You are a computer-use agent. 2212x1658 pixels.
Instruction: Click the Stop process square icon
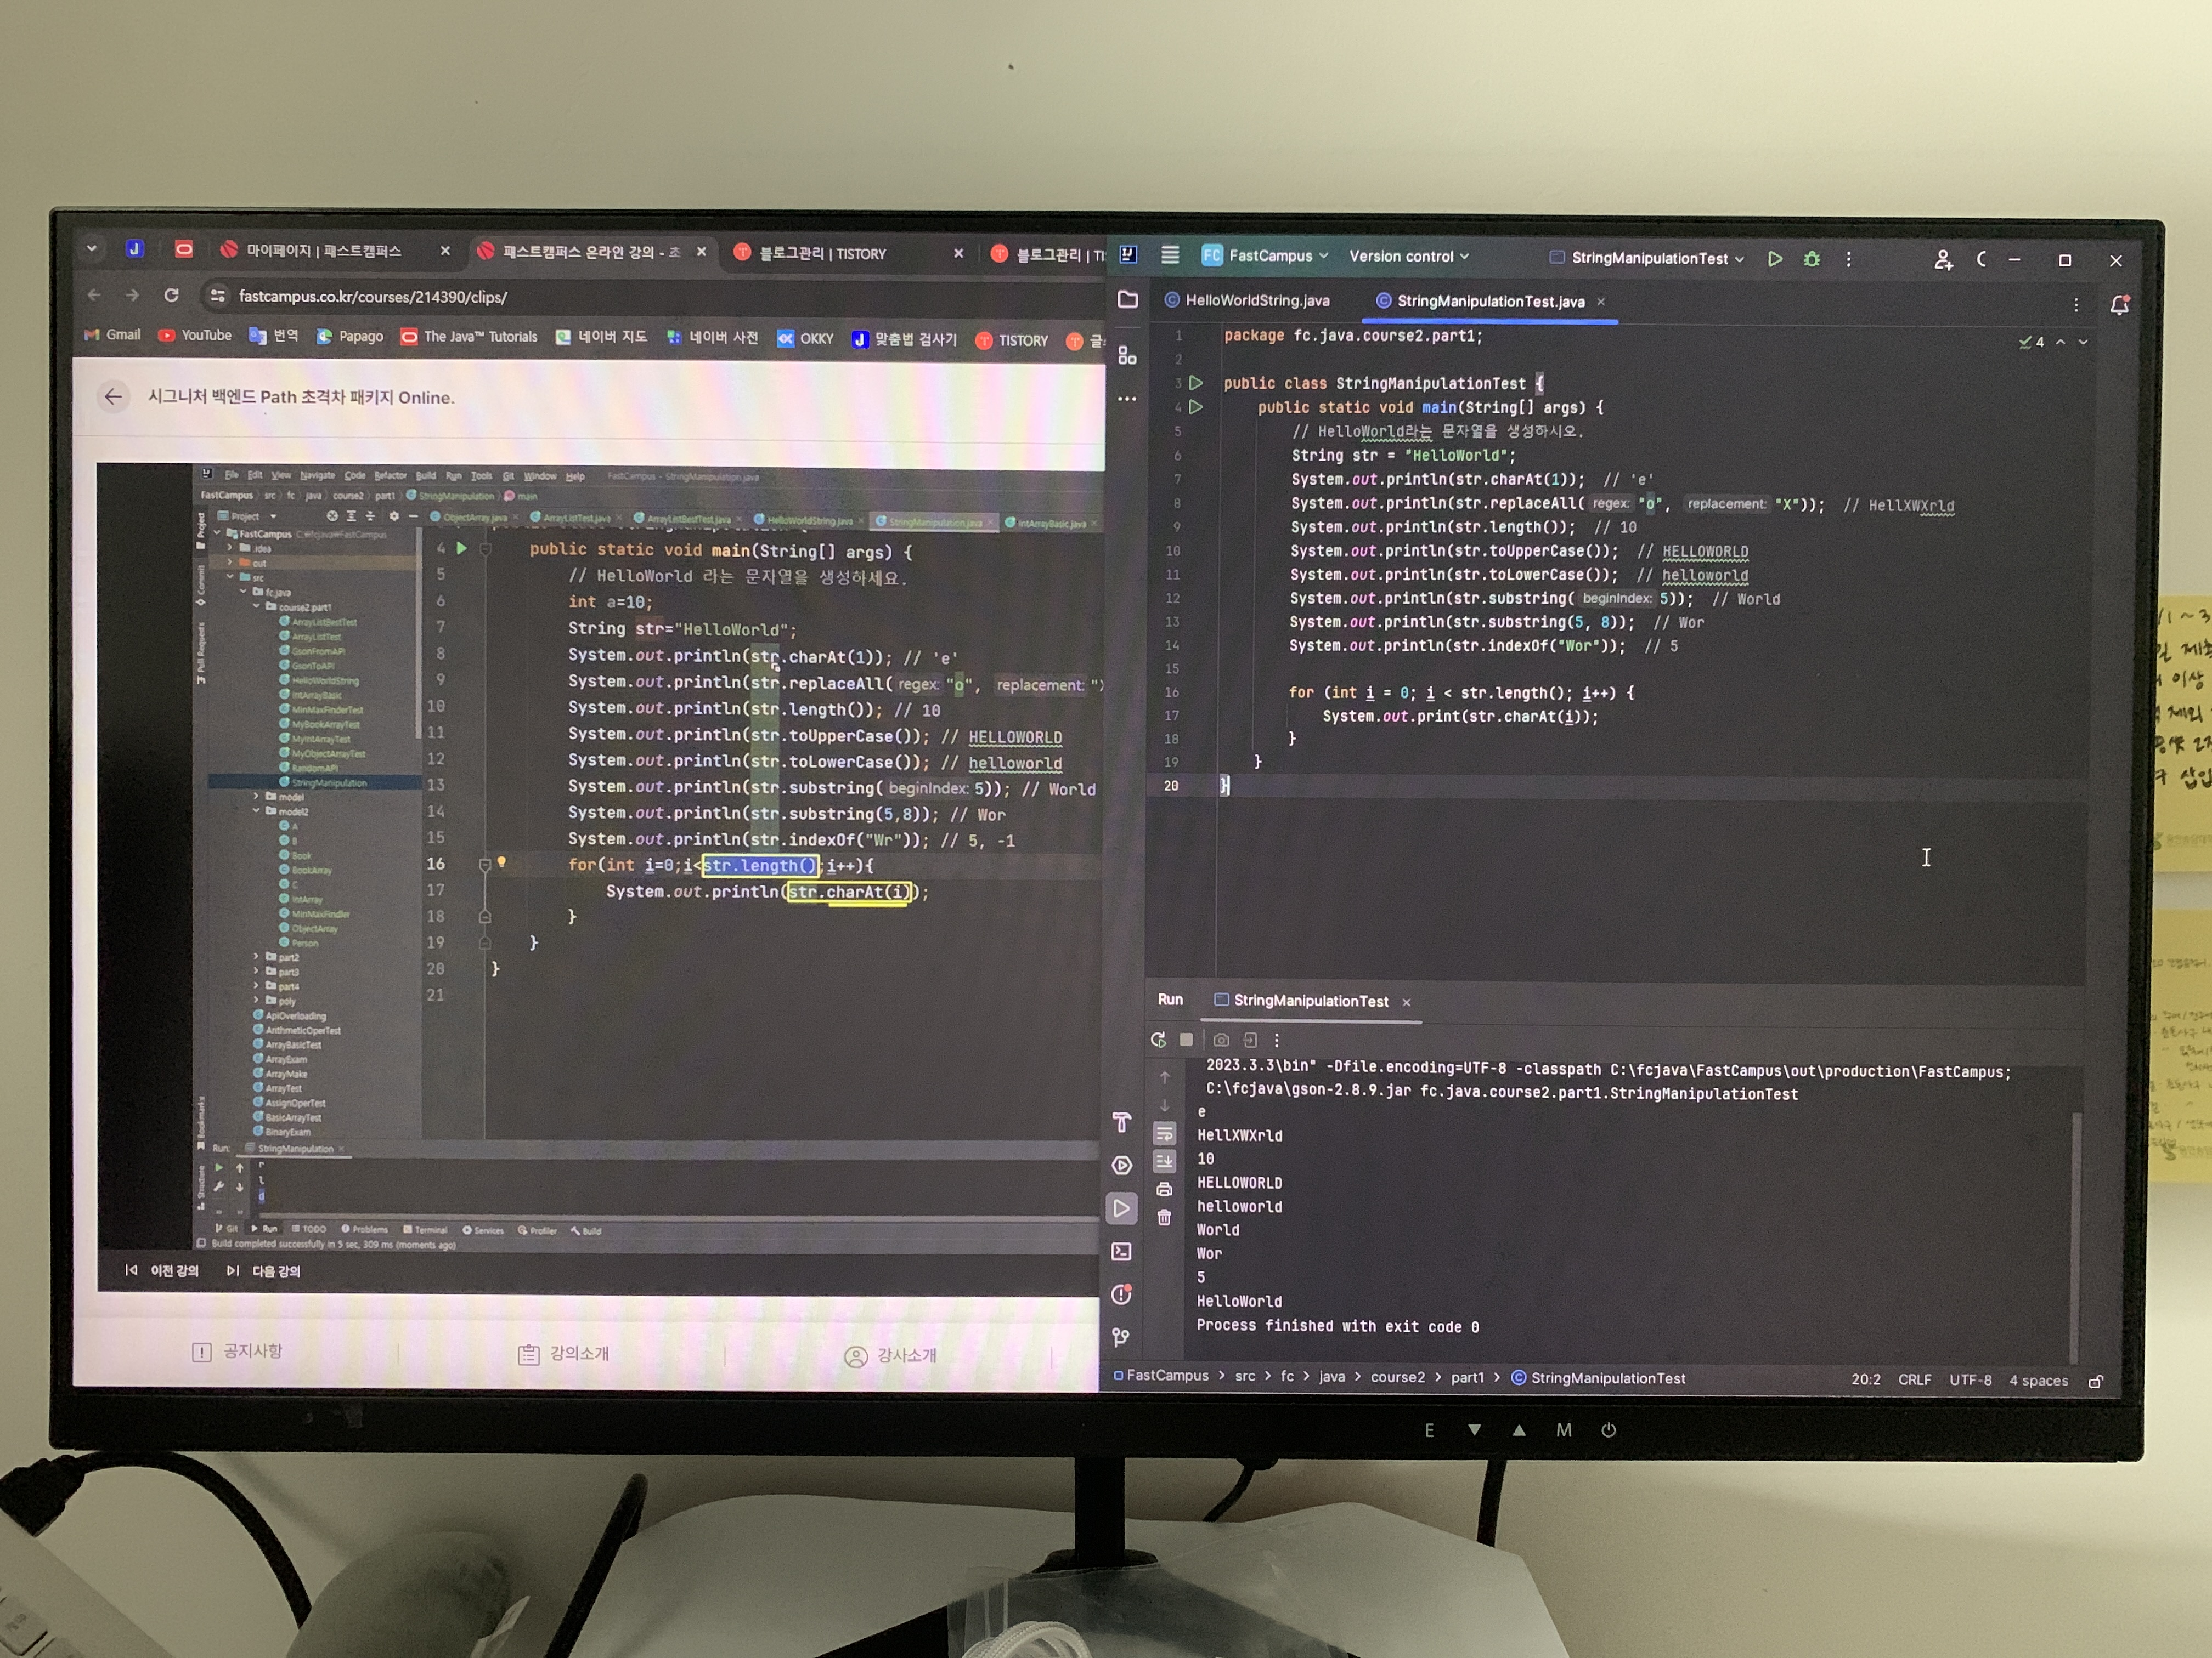(x=1187, y=1040)
